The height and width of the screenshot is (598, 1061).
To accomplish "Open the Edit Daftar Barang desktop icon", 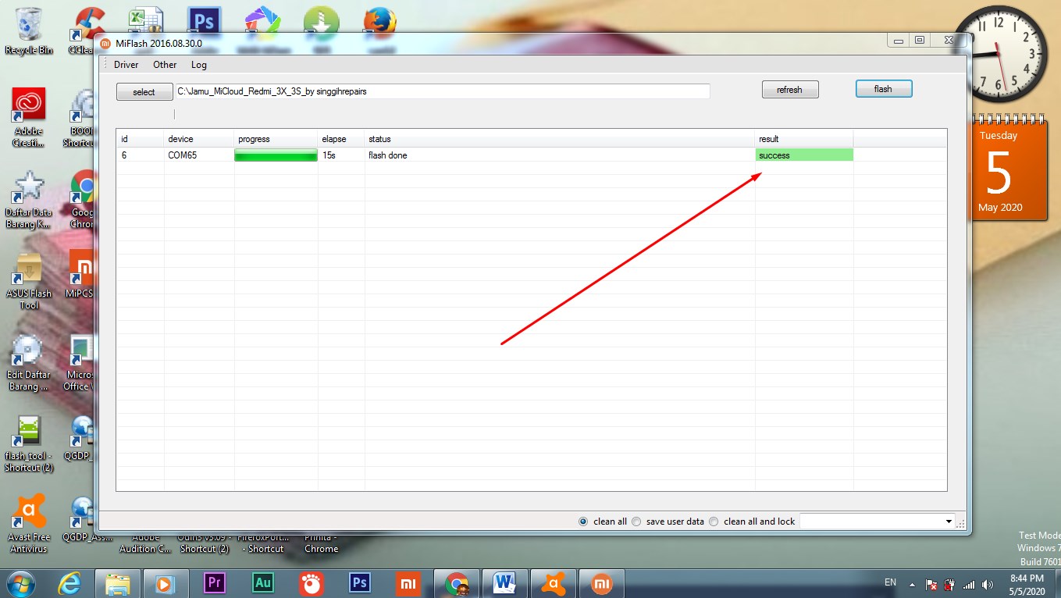I will coord(29,363).
